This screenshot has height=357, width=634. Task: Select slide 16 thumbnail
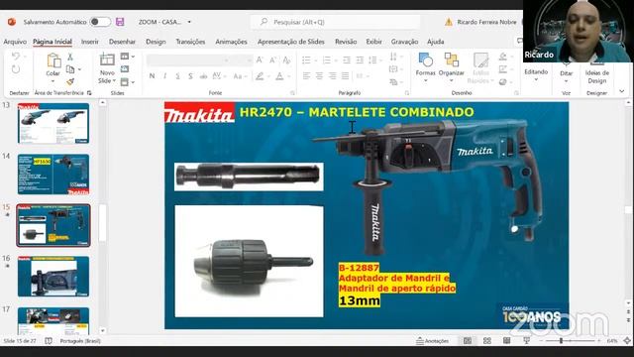click(x=53, y=276)
